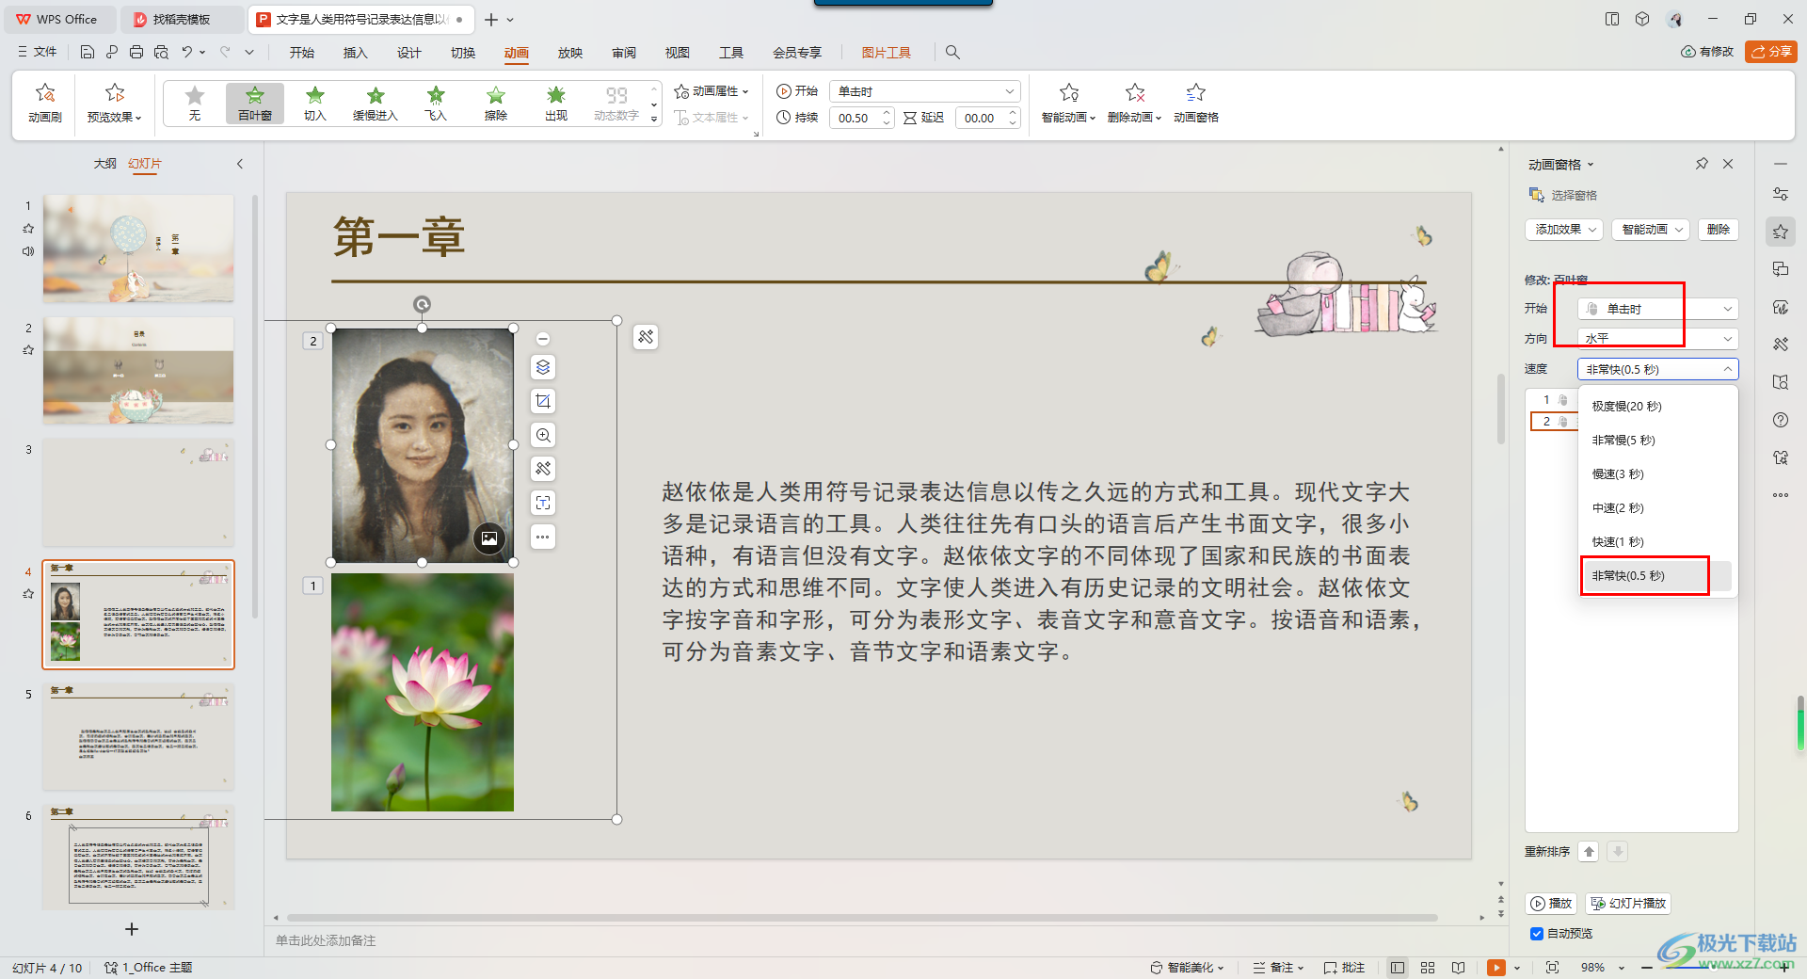1807x979 pixels.
Task: Open the 动画属性 dropdown
Action: (712, 91)
